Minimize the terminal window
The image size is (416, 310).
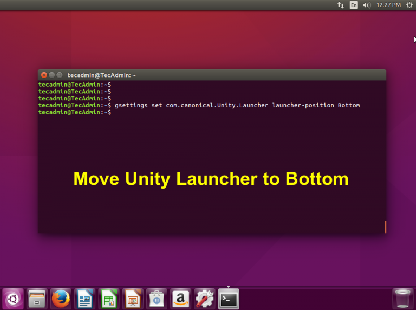point(52,75)
